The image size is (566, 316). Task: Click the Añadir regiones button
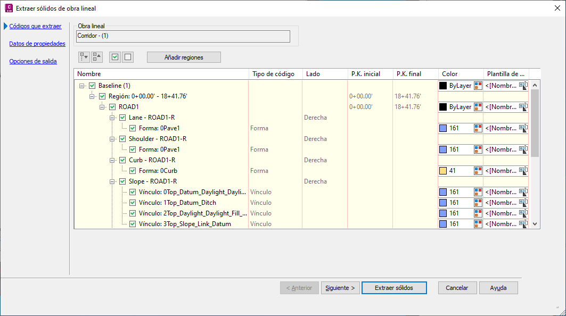[184, 57]
